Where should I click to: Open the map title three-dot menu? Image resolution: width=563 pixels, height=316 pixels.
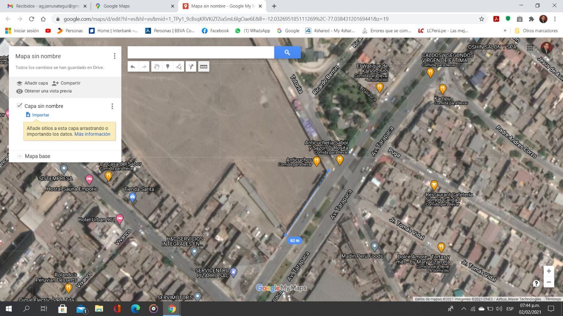[114, 56]
